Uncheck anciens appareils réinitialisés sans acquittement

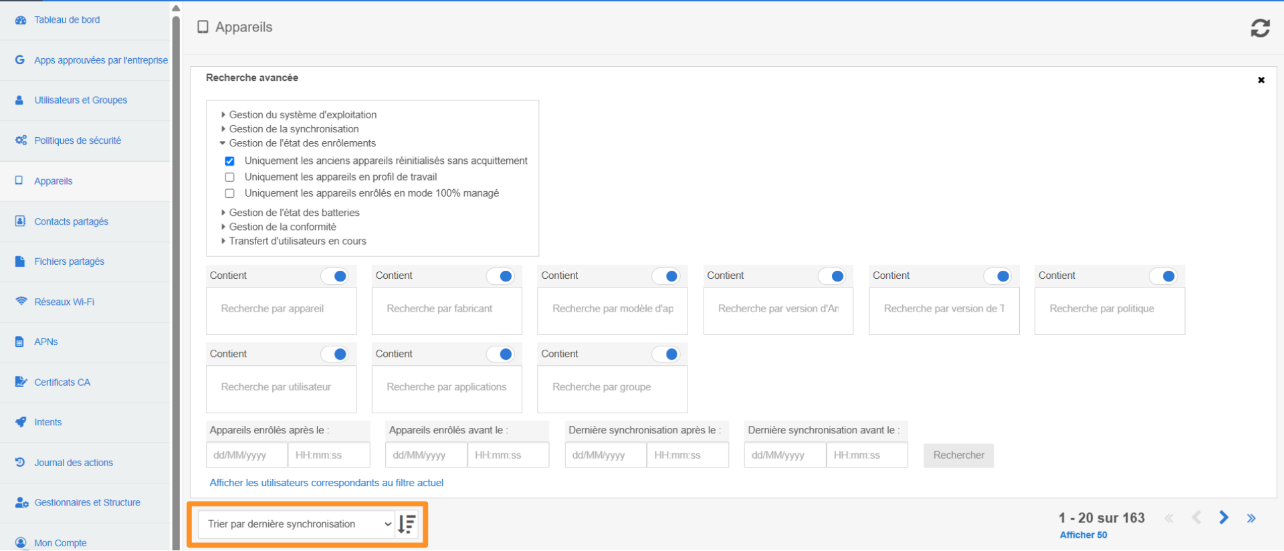pos(230,161)
